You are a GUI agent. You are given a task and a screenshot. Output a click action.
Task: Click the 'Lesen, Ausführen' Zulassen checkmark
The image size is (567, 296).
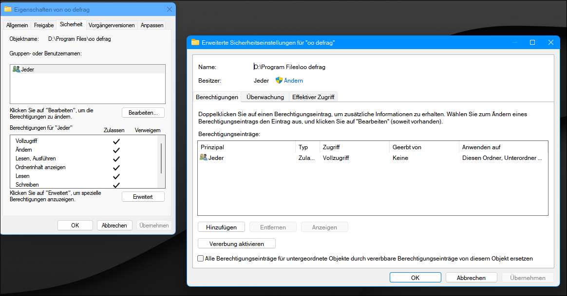pos(116,159)
